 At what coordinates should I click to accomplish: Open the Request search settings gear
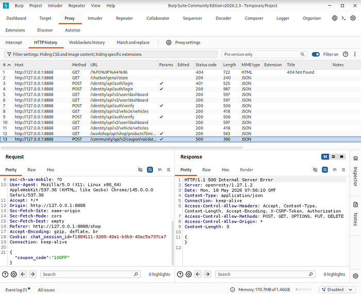click(14, 274)
